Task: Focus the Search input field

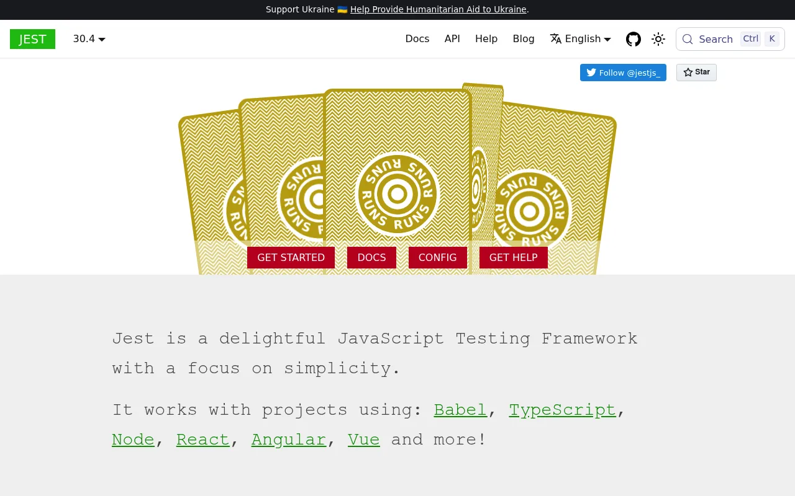Action: click(730, 39)
